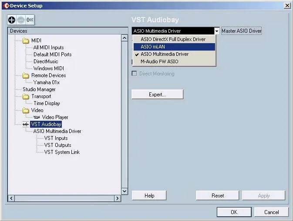
Task: Click the Help button
Action: [x=149, y=196]
